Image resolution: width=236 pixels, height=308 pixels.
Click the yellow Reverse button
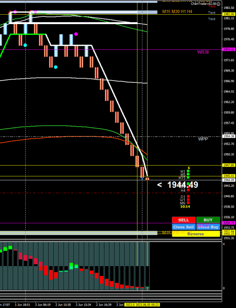pos(196,234)
